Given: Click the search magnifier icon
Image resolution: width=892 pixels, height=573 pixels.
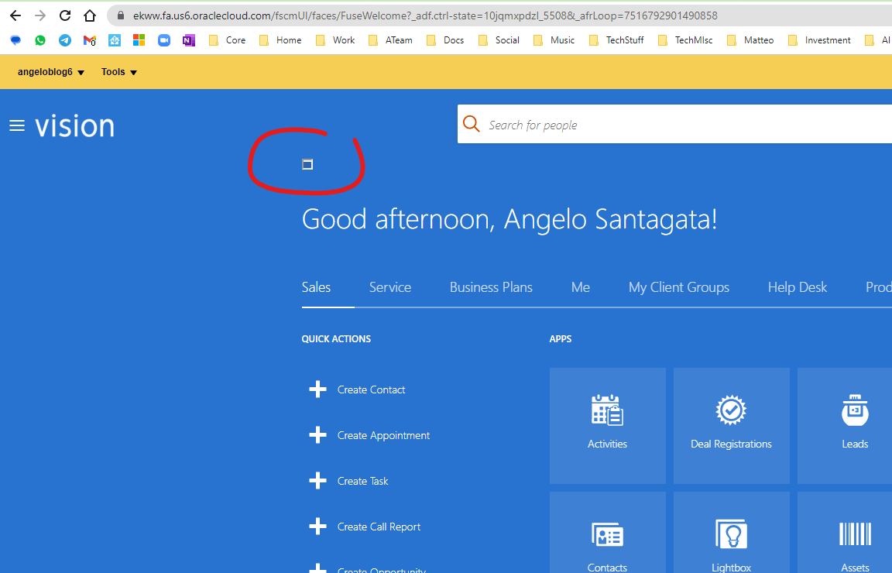Looking at the screenshot, I should (472, 125).
